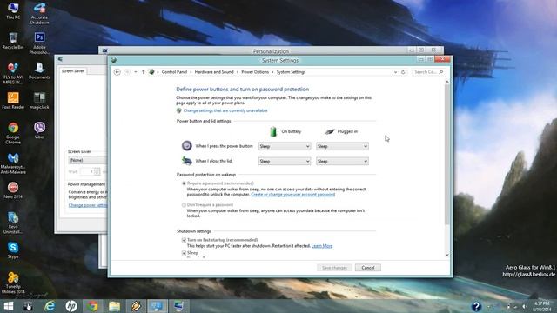Open Revo Uninstaller desktop icon
The height and width of the screenshot is (313, 557).
pos(13,223)
